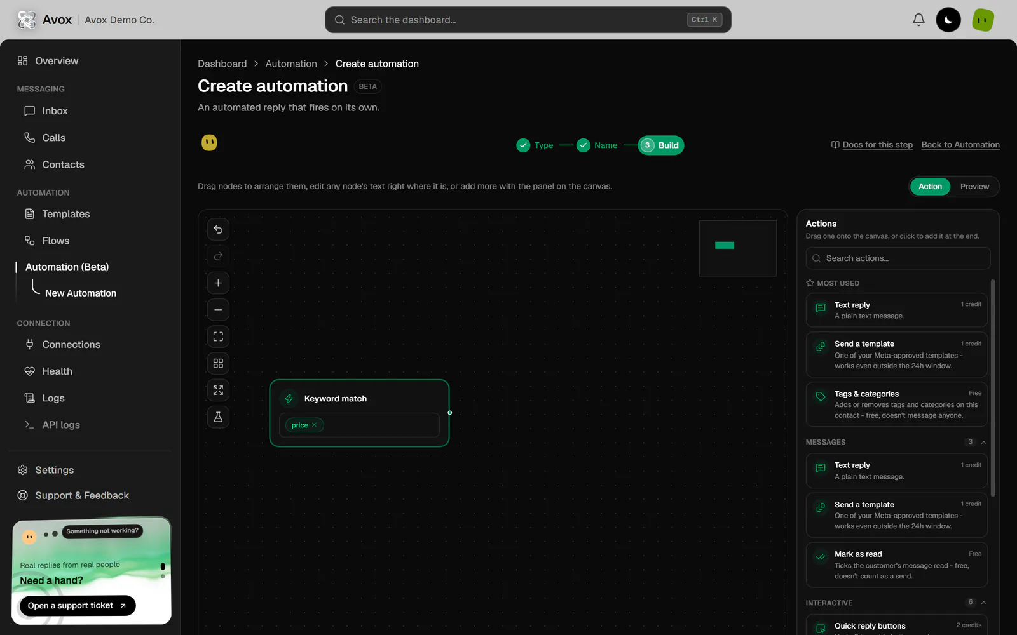Click the Connections plug icon
Viewport: 1017px width, 635px height.
click(29, 344)
